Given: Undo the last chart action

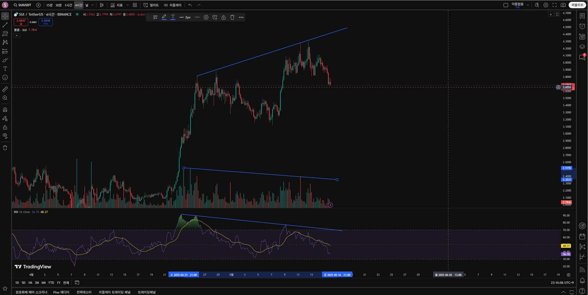Looking at the screenshot, I should [190, 5].
